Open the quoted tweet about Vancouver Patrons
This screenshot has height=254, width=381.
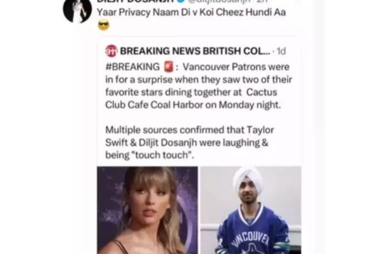pyautogui.click(x=199, y=146)
